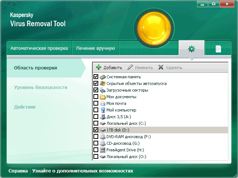Check the DVD-RAM дисковод (F:) checkbox
Image resolution: width=238 pixels, height=178 pixels.
point(96,136)
